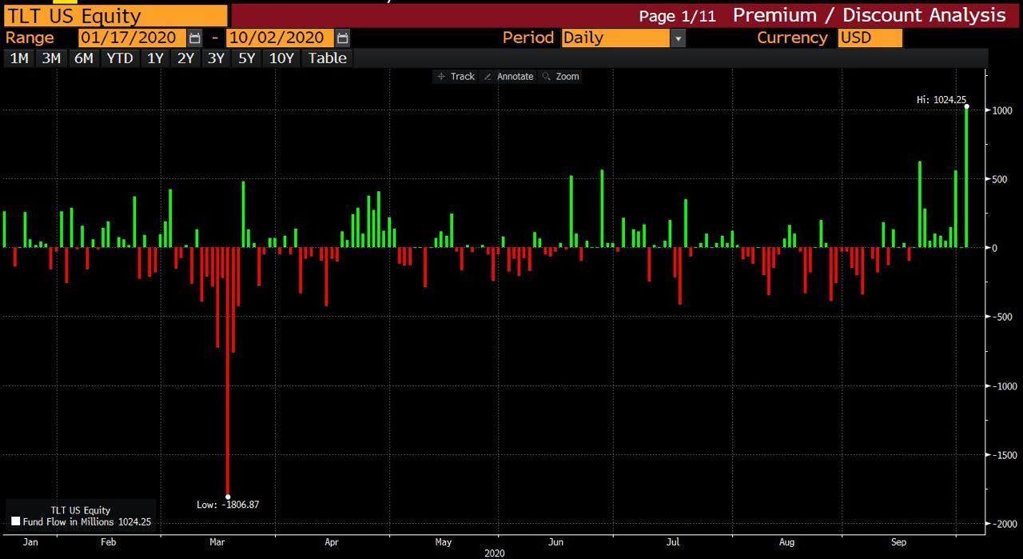Activate the Zoom magnifier tool

point(561,77)
